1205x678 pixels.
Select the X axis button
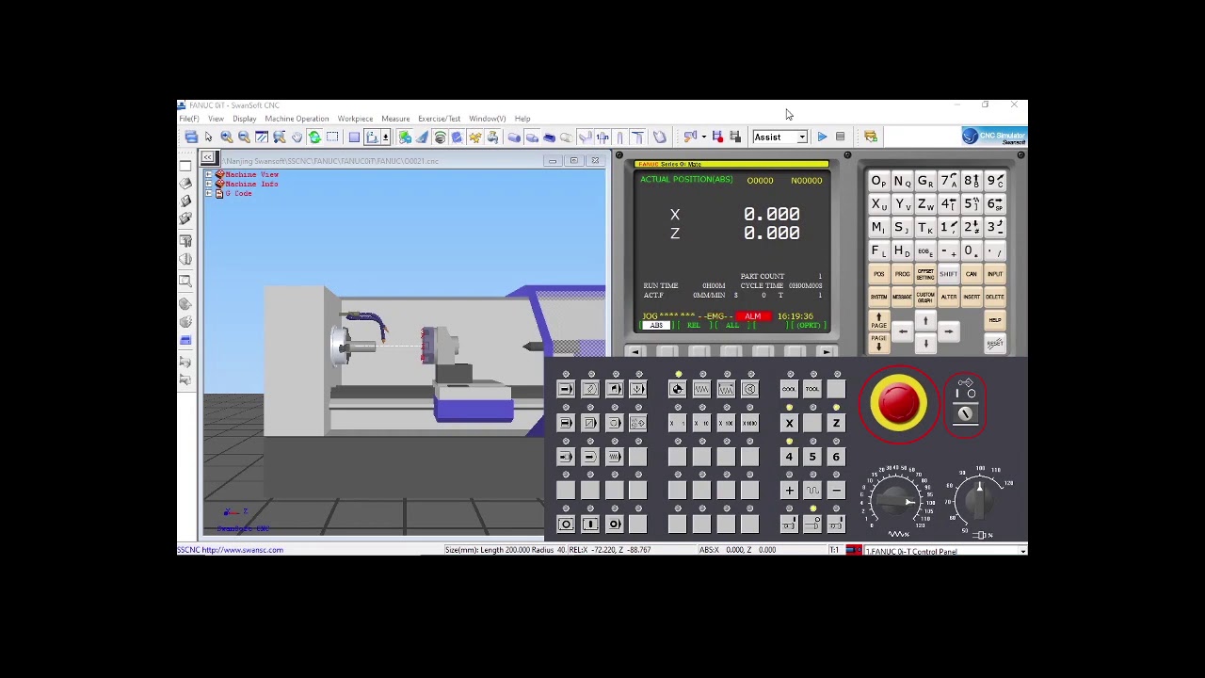[x=789, y=423]
